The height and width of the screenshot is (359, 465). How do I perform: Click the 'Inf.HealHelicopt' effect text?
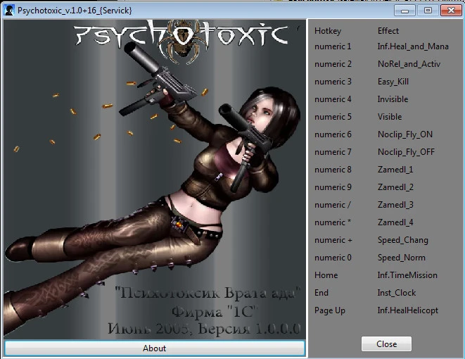point(408,310)
